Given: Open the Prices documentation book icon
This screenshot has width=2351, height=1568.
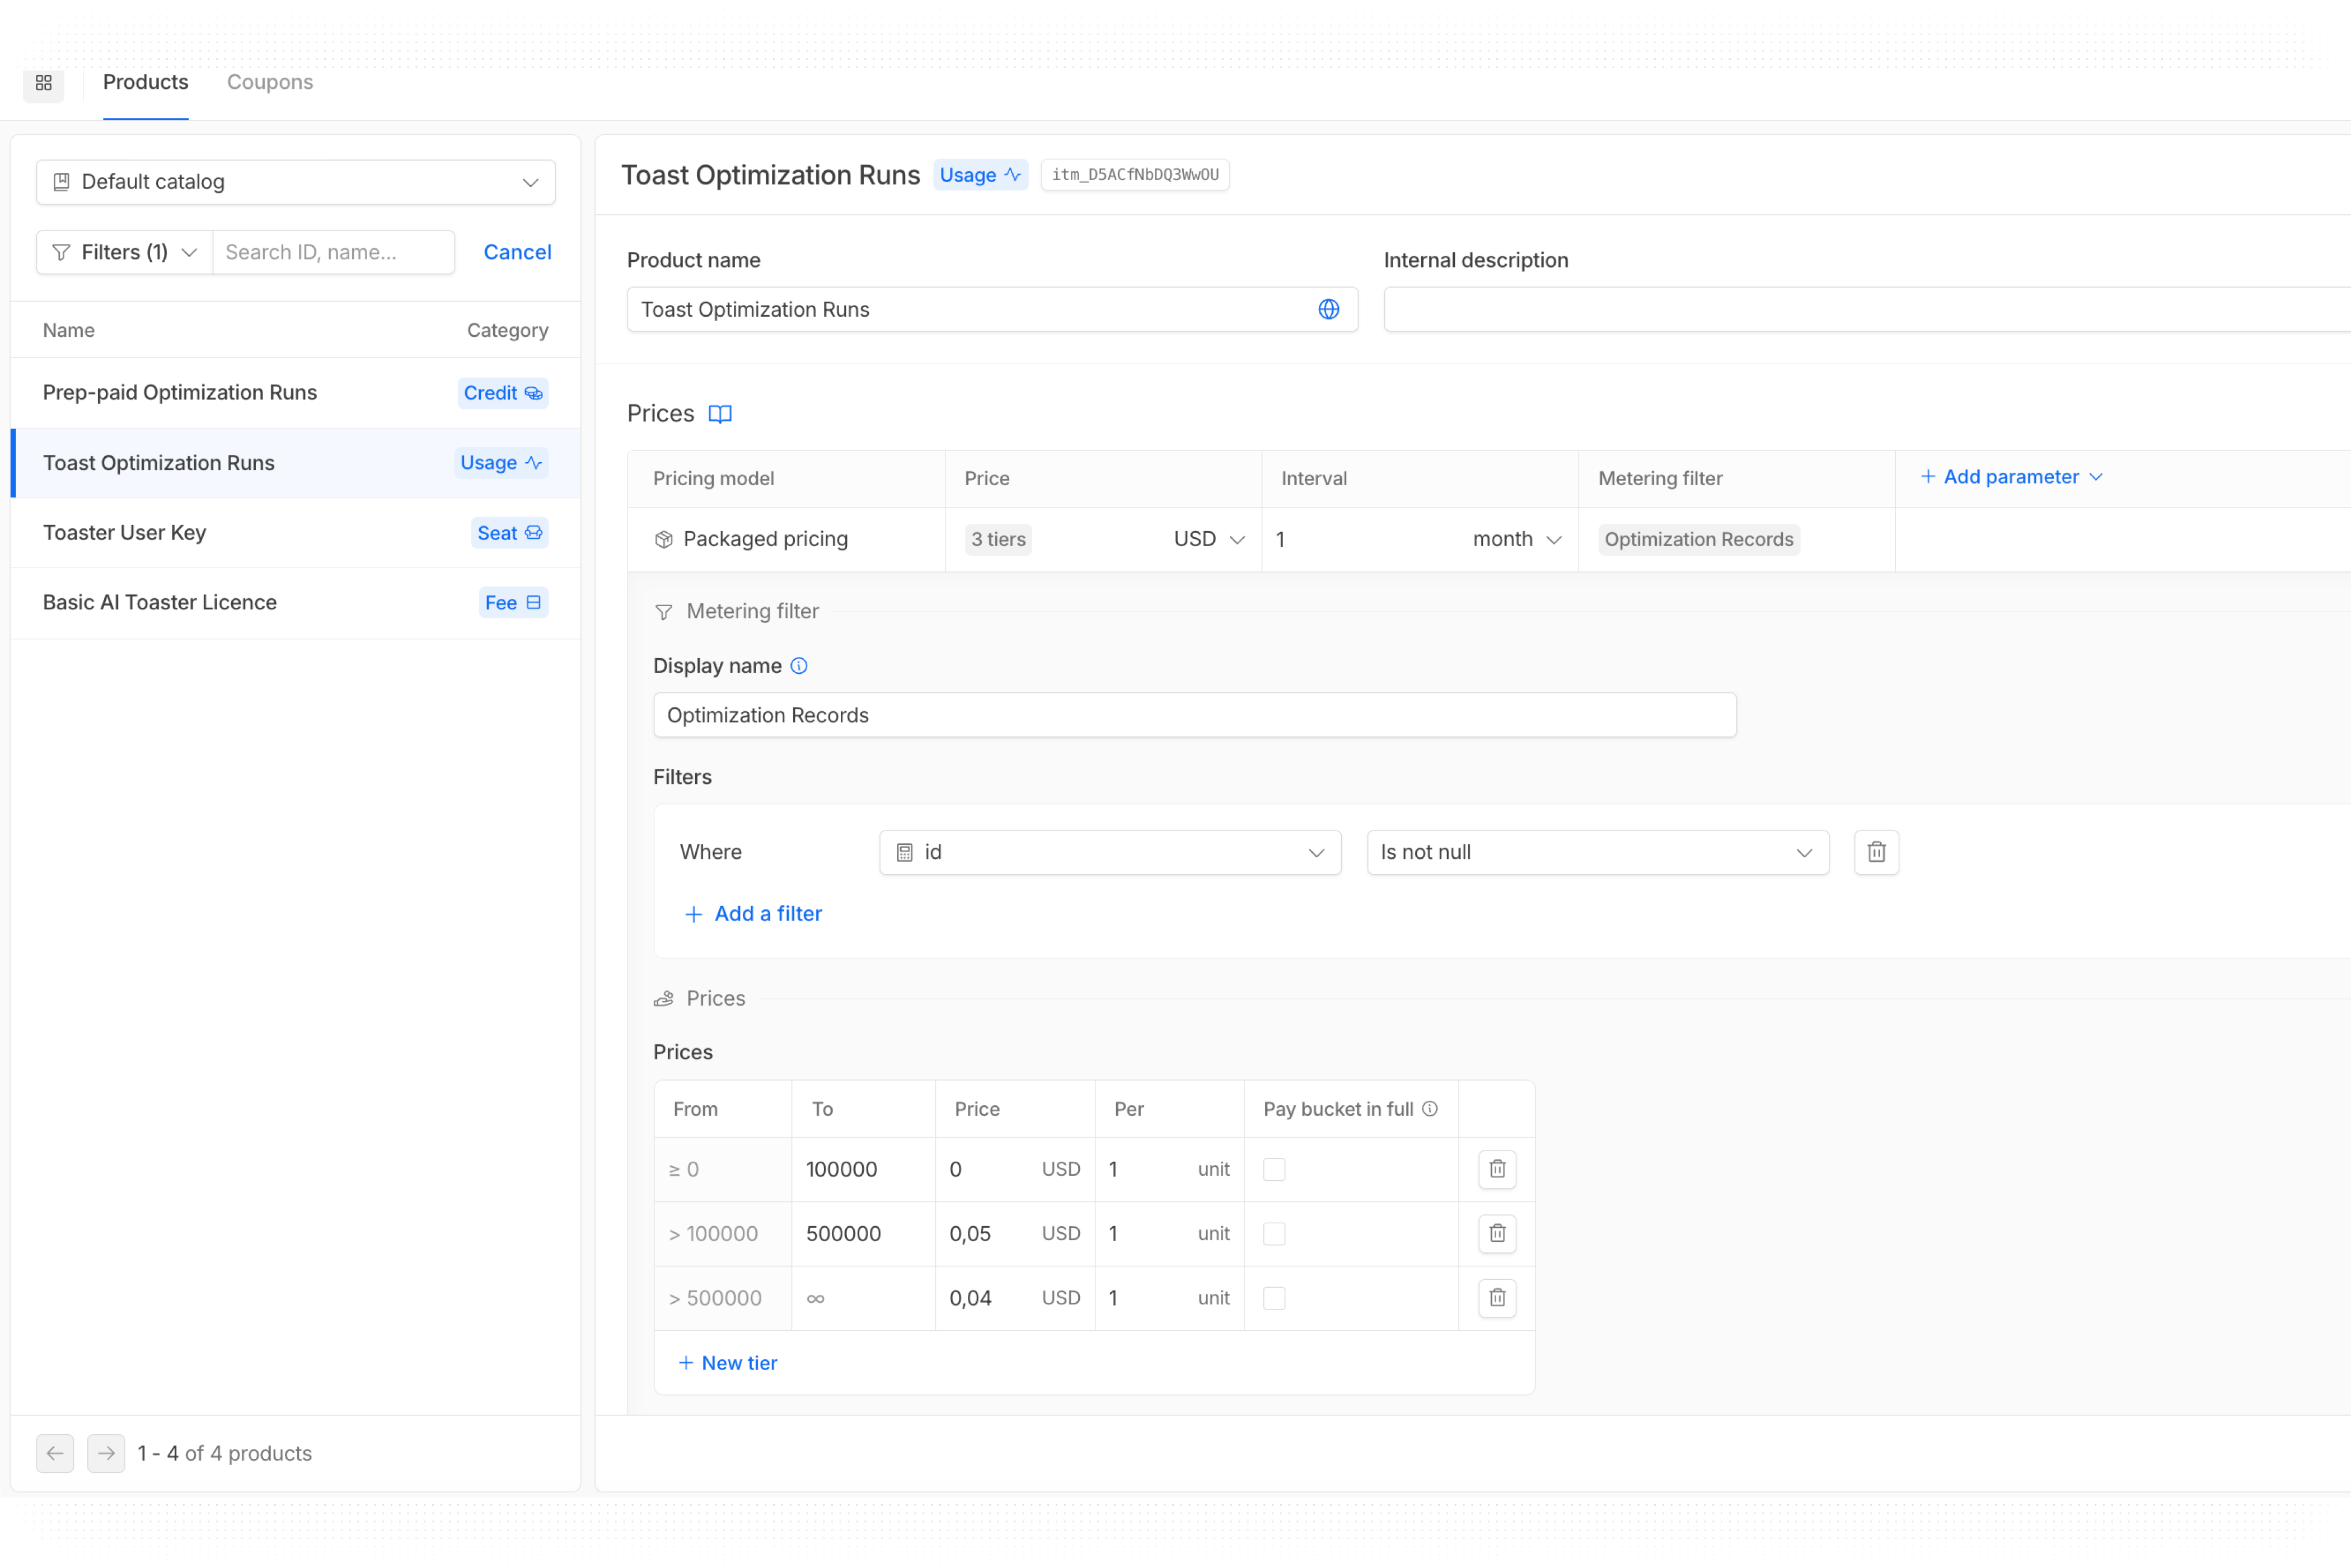Looking at the screenshot, I should (720, 414).
